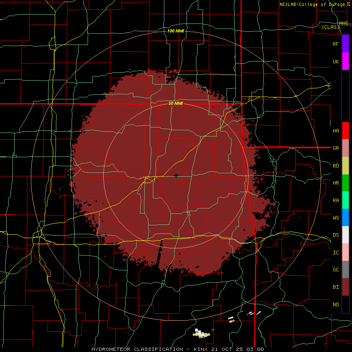Click the GR pink legend swatch

click(x=345, y=148)
